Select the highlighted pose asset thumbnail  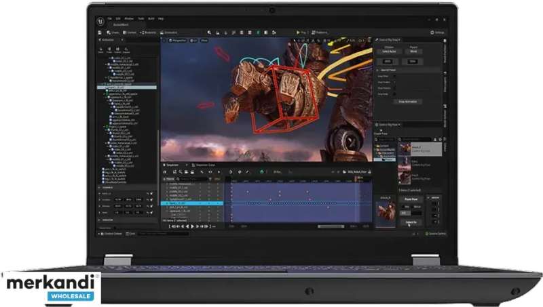click(404, 149)
